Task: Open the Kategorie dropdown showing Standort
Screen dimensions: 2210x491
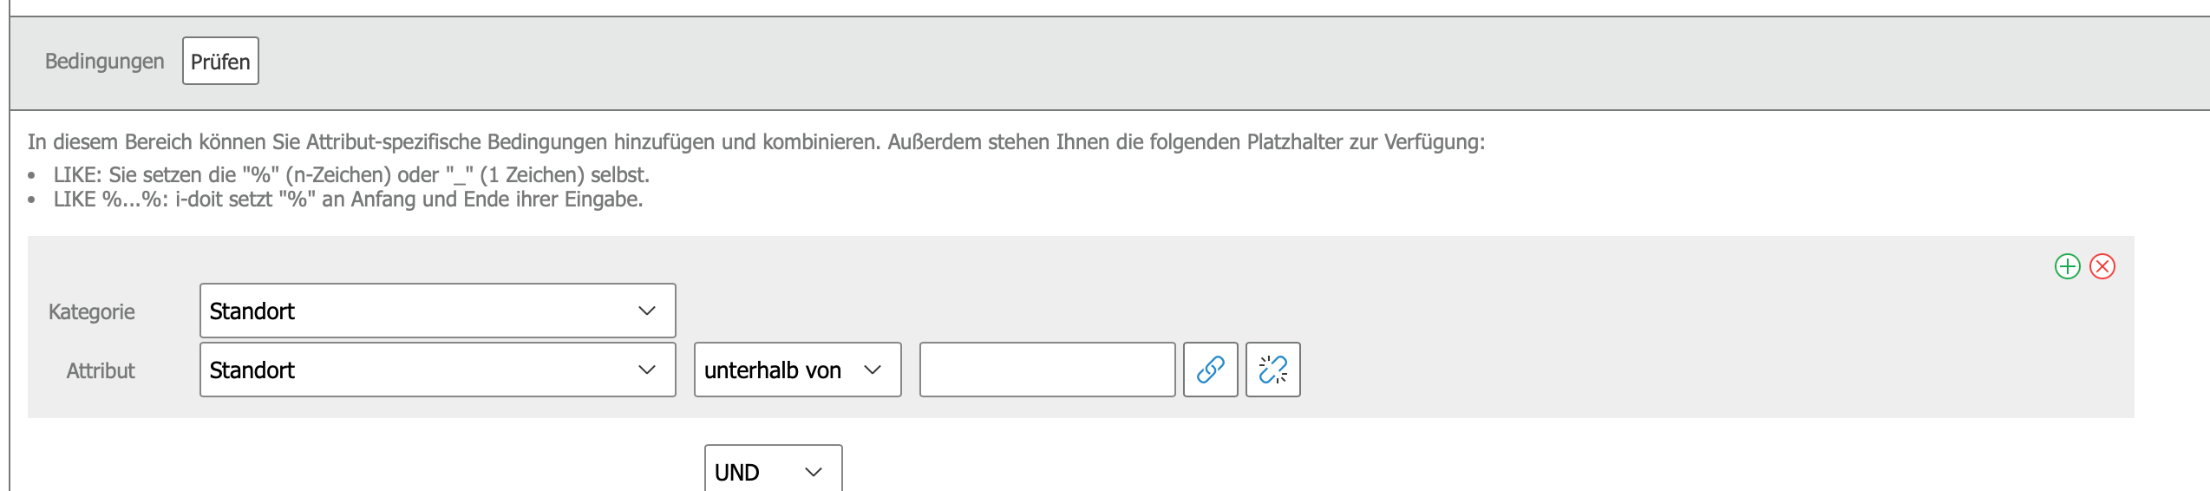Action: click(x=437, y=311)
